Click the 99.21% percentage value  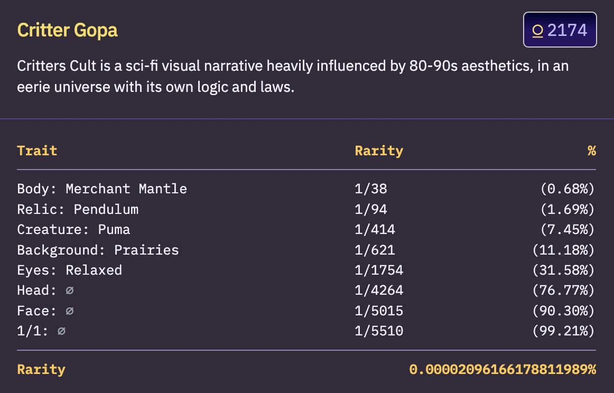[563, 331]
